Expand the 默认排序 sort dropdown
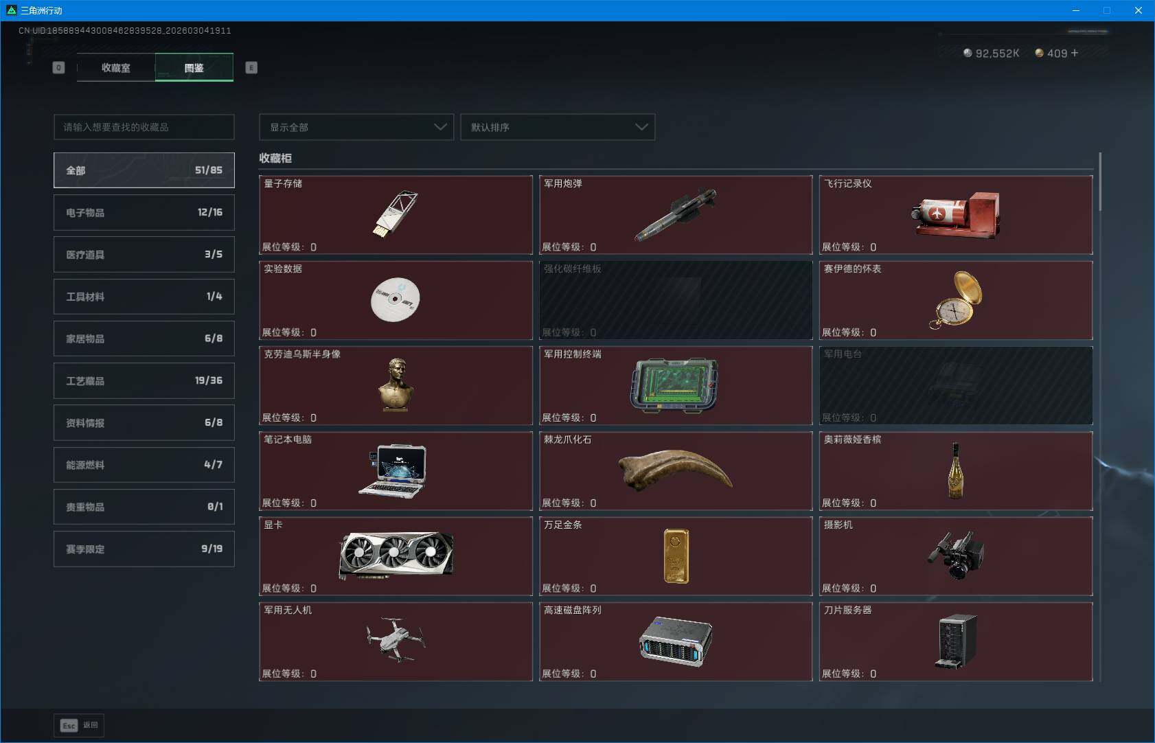This screenshot has width=1155, height=743. pyautogui.click(x=558, y=127)
